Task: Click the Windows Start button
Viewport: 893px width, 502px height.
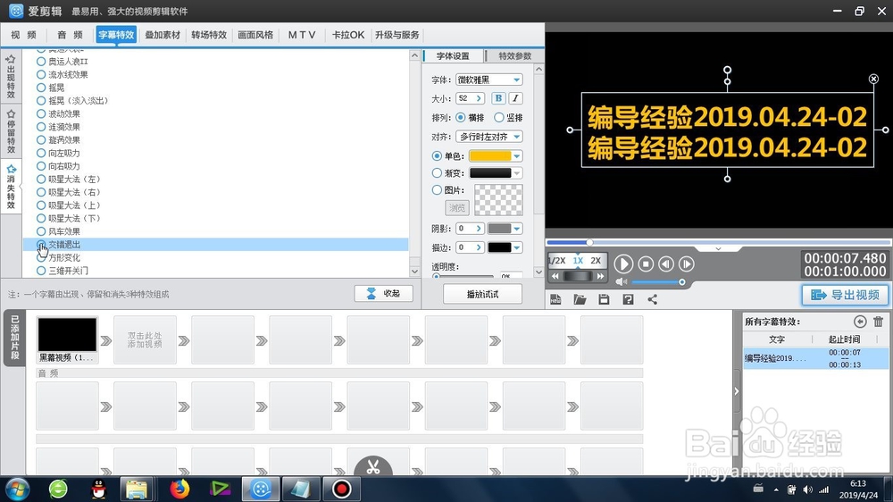Action: point(17,489)
